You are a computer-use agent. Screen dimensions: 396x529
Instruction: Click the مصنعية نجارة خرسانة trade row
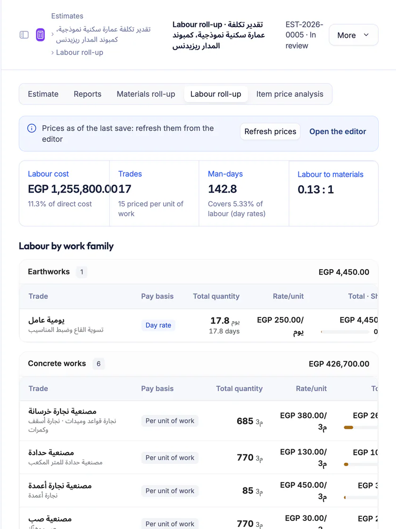tap(198, 421)
